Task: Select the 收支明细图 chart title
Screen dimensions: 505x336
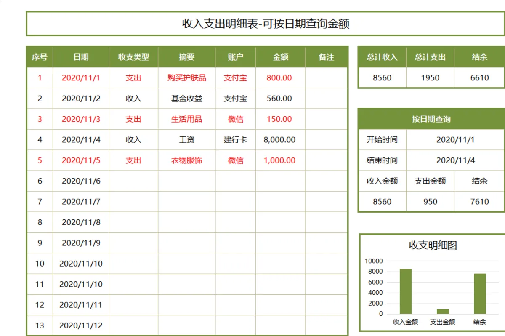Action: click(433, 245)
